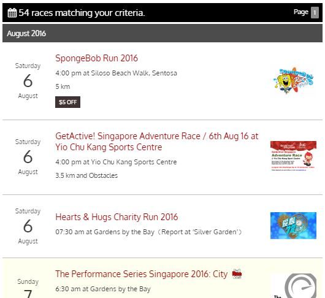Select the August 2016 month header

(x=162, y=33)
